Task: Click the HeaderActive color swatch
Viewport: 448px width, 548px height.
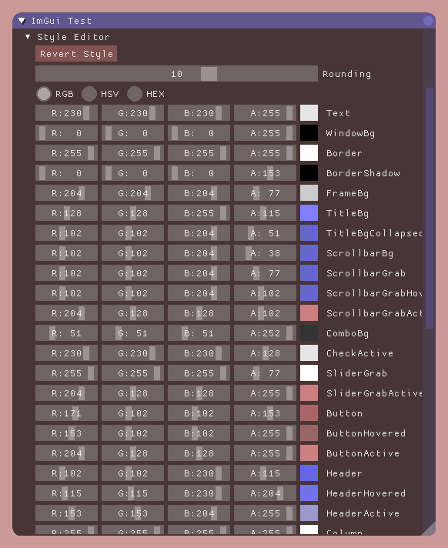Action: click(309, 513)
